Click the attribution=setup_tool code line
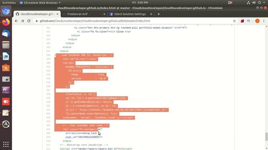The width and height of the screenshot is (268, 150). 81,133
